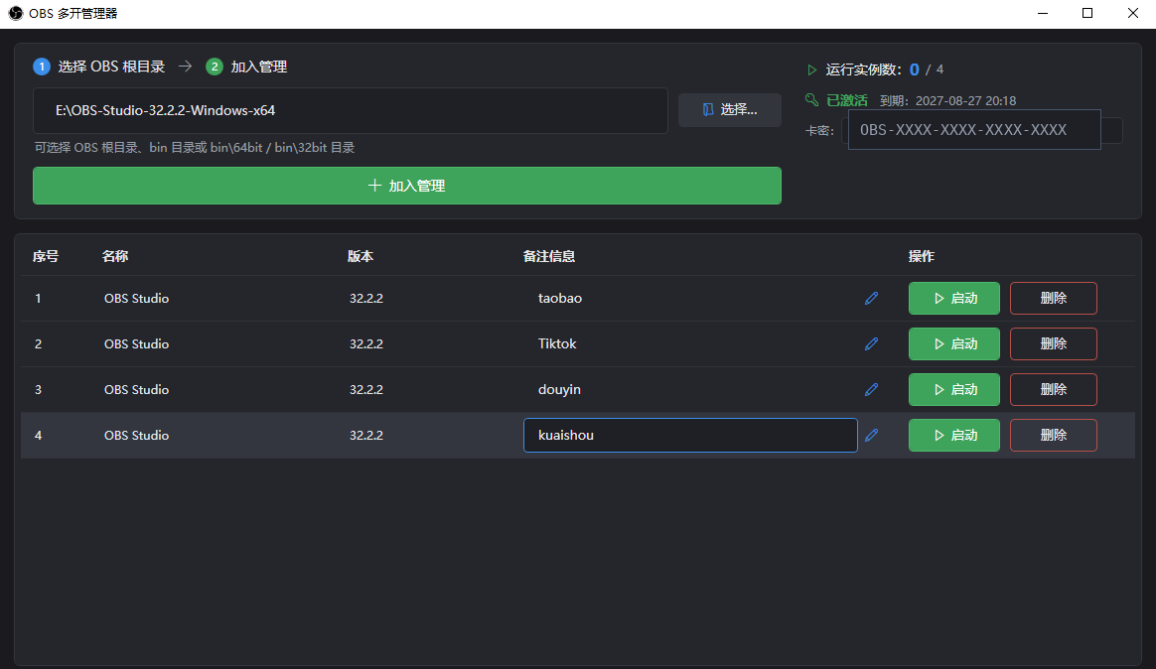Click the edit pencil for douyin row
Screen dimensions: 1156x669
click(871, 390)
